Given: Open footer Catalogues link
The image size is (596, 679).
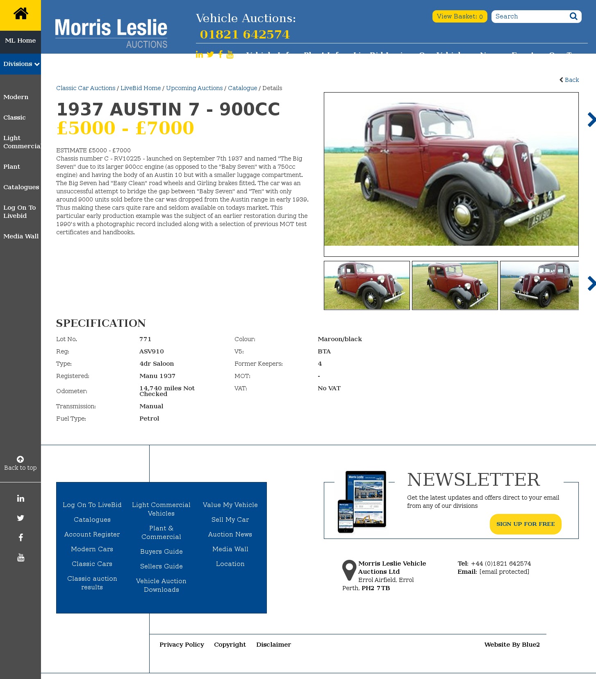Looking at the screenshot, I should pos(92,520).
